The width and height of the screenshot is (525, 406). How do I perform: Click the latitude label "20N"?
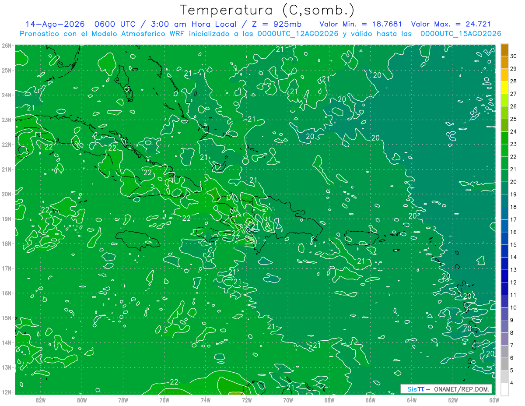pos(7,194)
